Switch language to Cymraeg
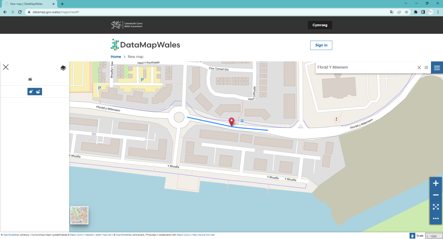The width and height of the screenshot is (443, 239). click(x=320, y=25)
